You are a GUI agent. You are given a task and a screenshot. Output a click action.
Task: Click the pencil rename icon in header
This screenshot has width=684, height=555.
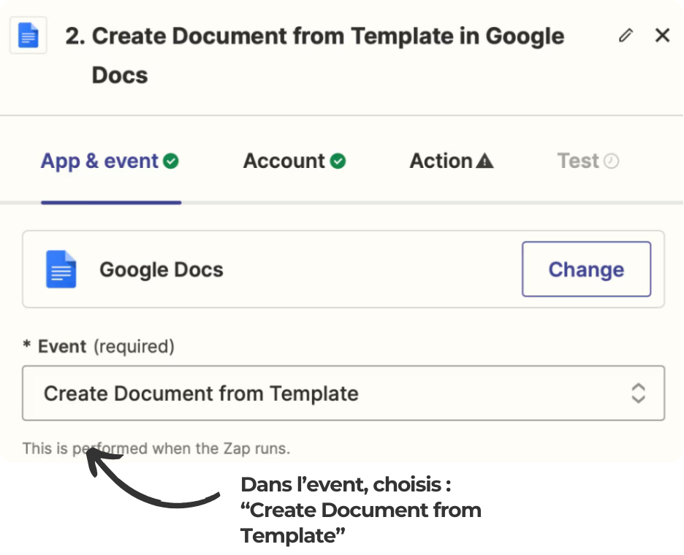[626, 35]
